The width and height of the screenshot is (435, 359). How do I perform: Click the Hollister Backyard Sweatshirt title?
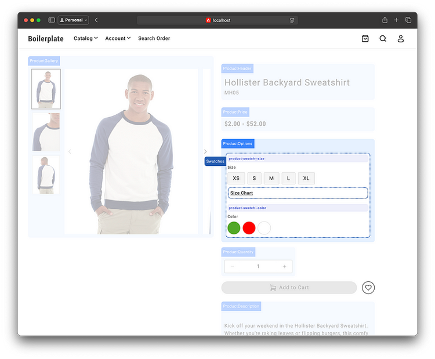[287, 82]
